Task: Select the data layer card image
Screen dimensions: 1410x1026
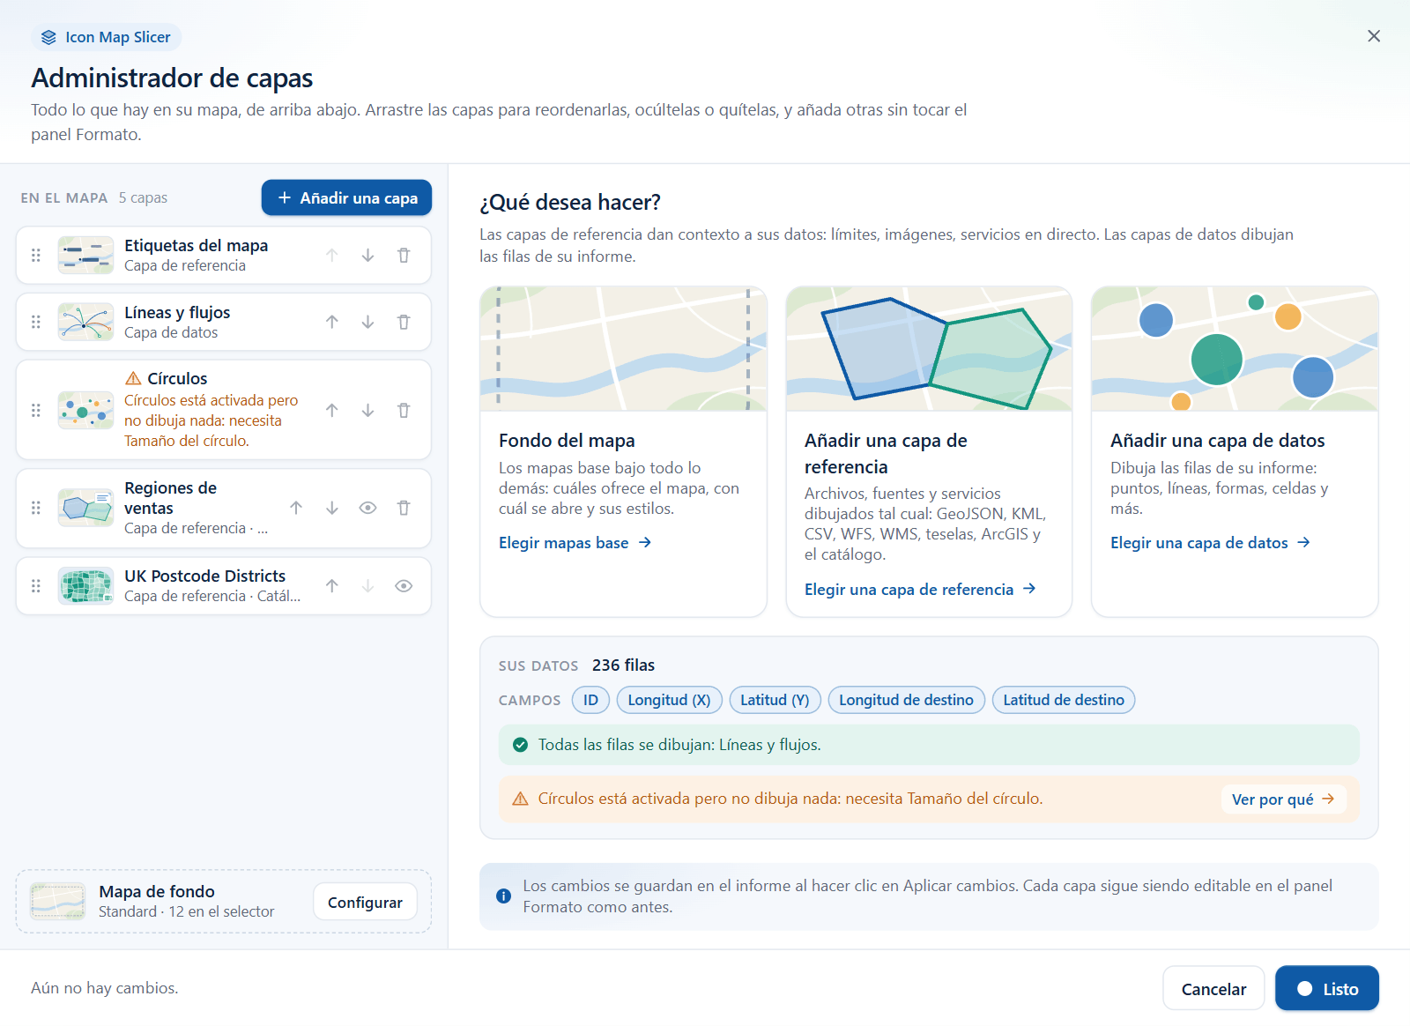Action: [x=1235, y=349]
